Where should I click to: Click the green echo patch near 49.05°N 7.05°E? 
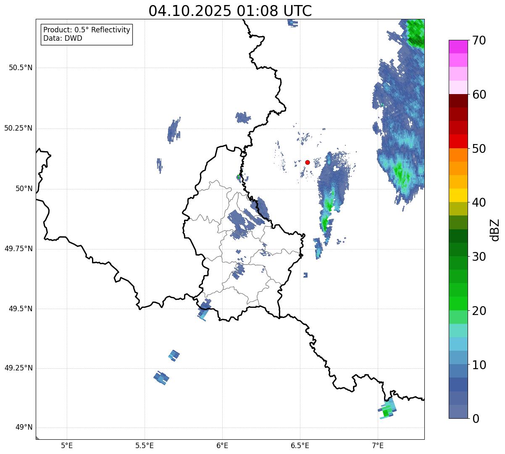coord(388,409)
